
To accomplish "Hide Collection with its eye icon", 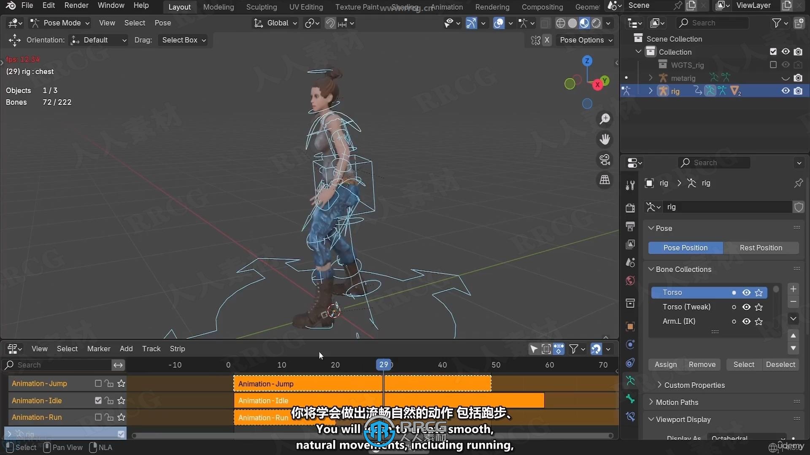I will (786, 52).
